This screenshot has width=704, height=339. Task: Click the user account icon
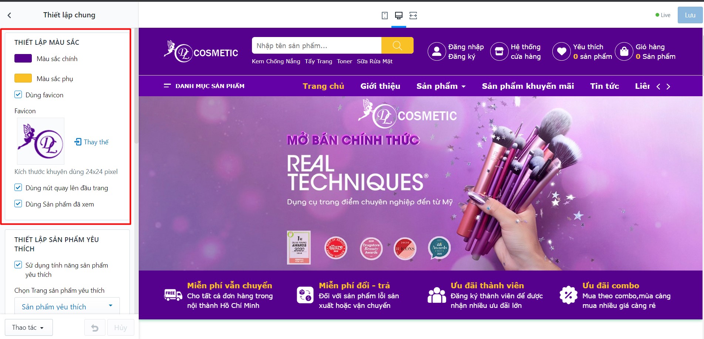[437, 51]
